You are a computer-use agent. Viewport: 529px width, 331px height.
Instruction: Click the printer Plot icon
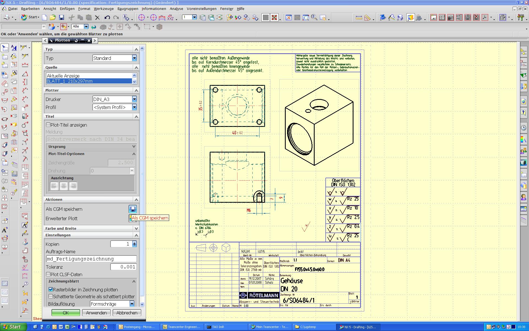[x=7, y=18]
